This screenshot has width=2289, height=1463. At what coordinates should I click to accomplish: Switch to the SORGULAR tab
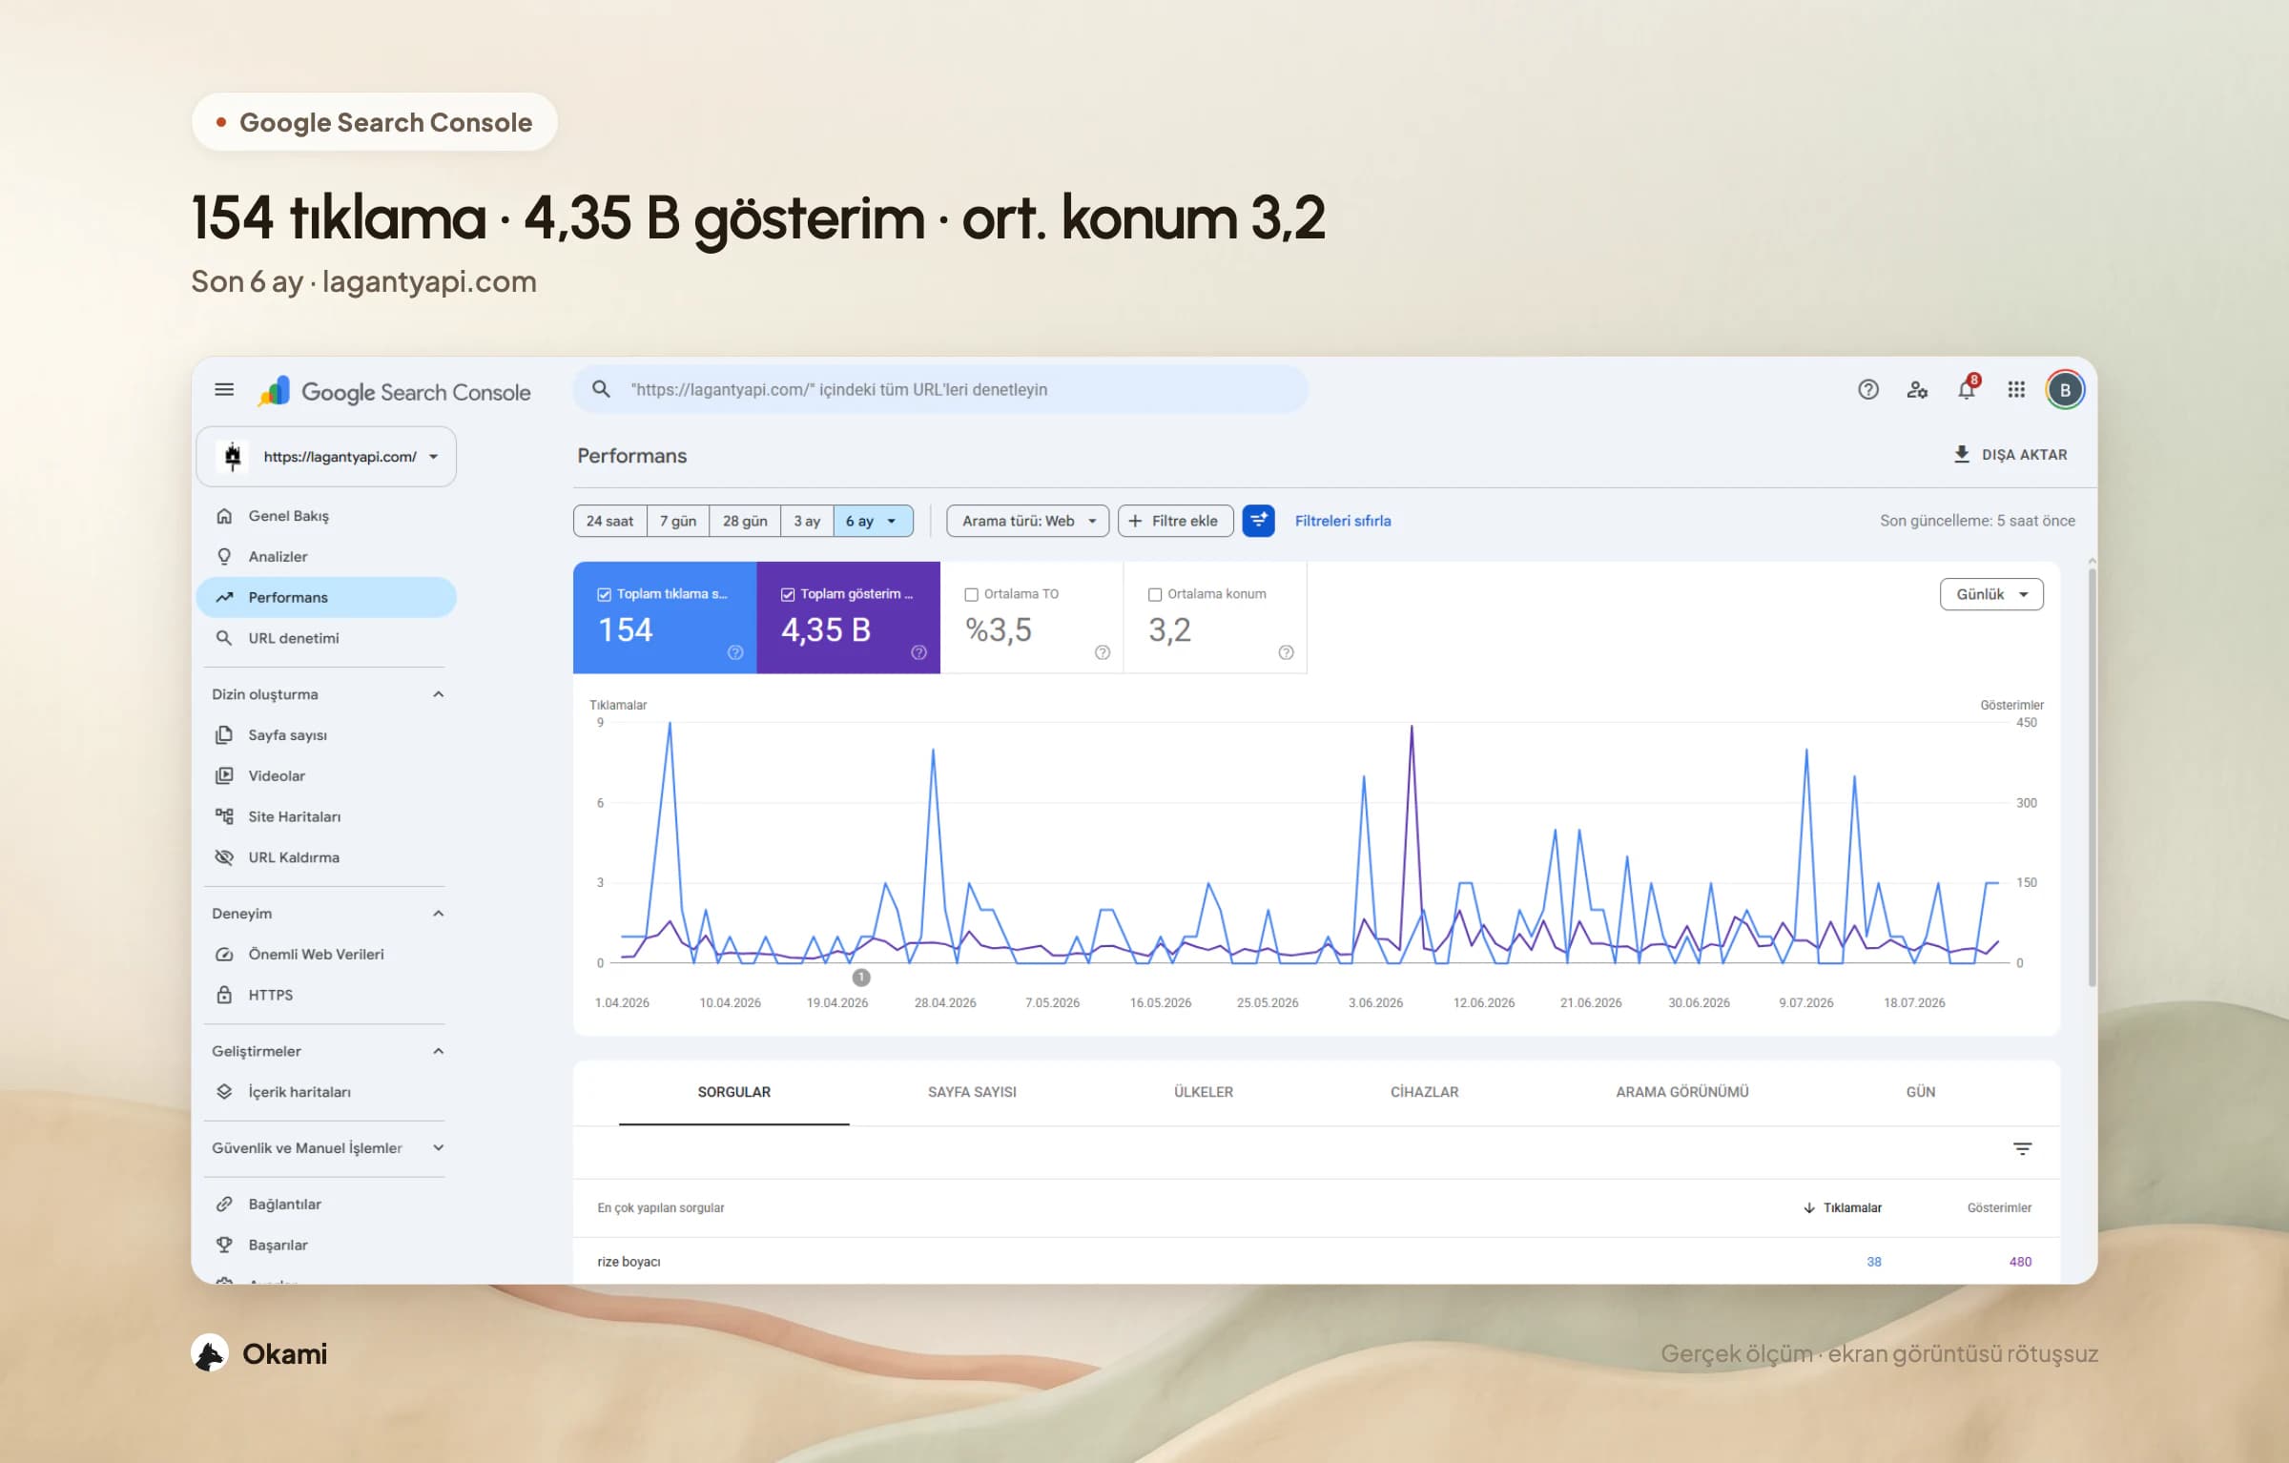(733, 1092)
